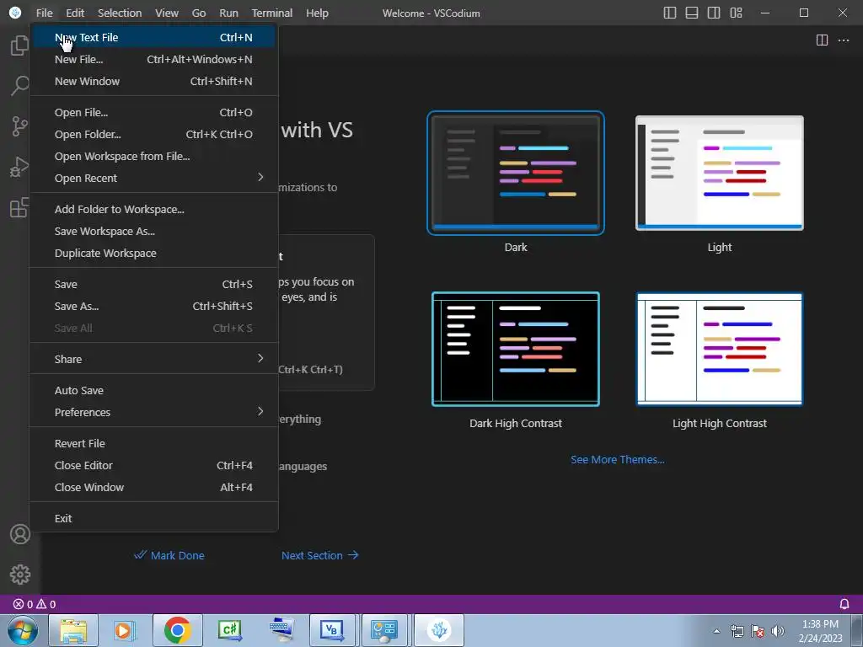The height and width of the screenshot is (647, 863).
Task: Open See More Themes... link
Action: tap(618, 459)
